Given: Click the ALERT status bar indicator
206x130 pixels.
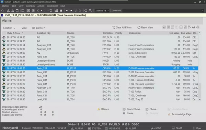Looking at the screenshot, I should click(x=130, y=128).
